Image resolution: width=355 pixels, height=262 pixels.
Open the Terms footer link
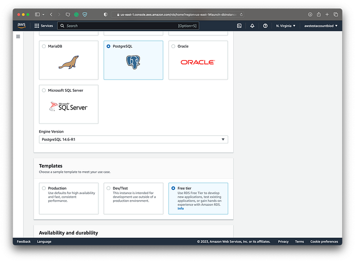[x=299, y=241]
